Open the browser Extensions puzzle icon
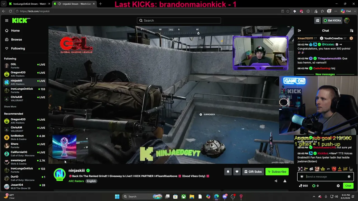Image resolution: width=358 pixels, height=201 pixels. (308, 11)
